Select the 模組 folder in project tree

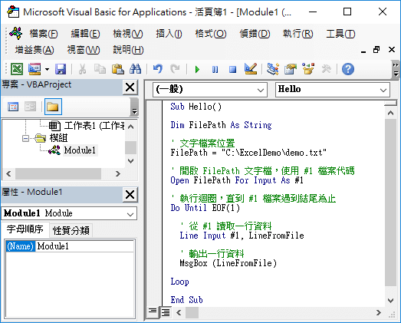[x=58, y=138]
